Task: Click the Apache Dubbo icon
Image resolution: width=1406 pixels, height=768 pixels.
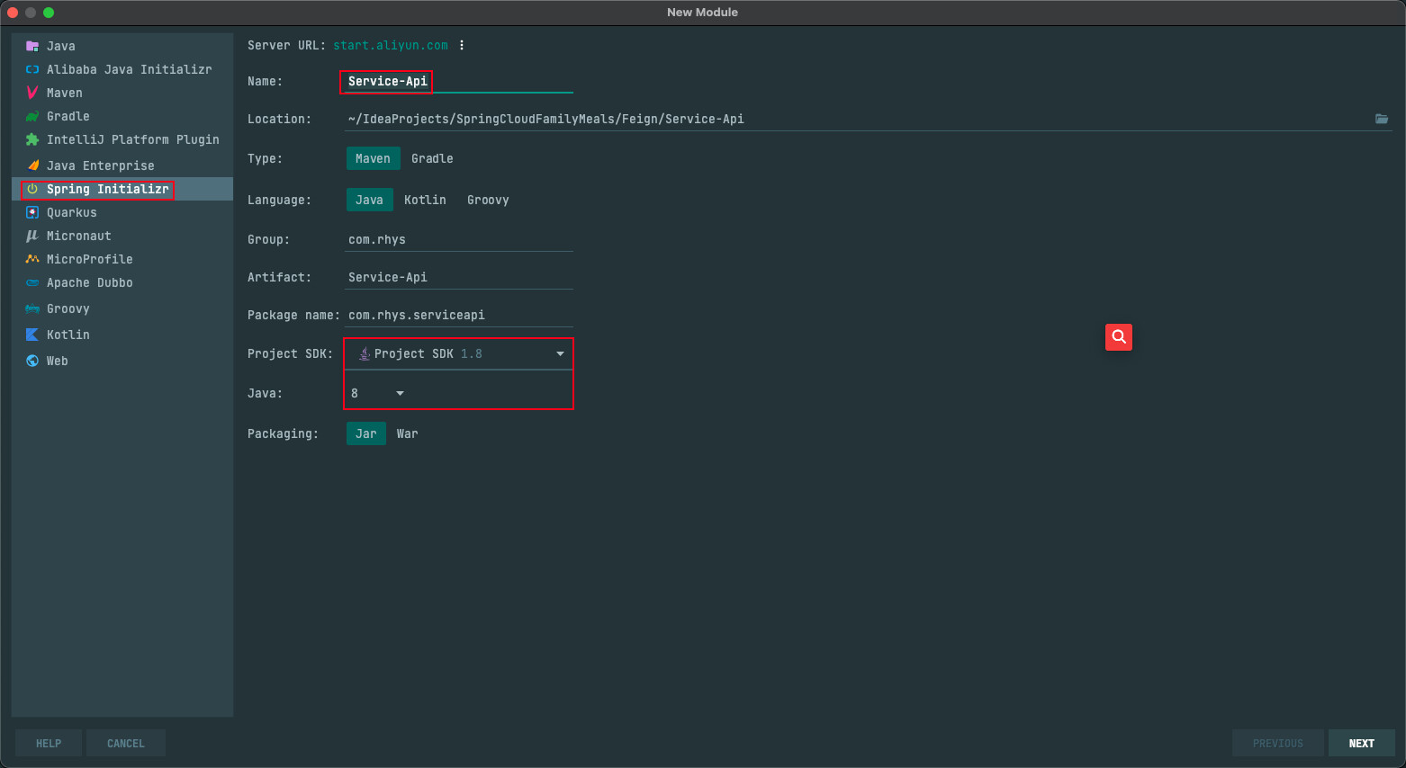Action: coord(32,282)
